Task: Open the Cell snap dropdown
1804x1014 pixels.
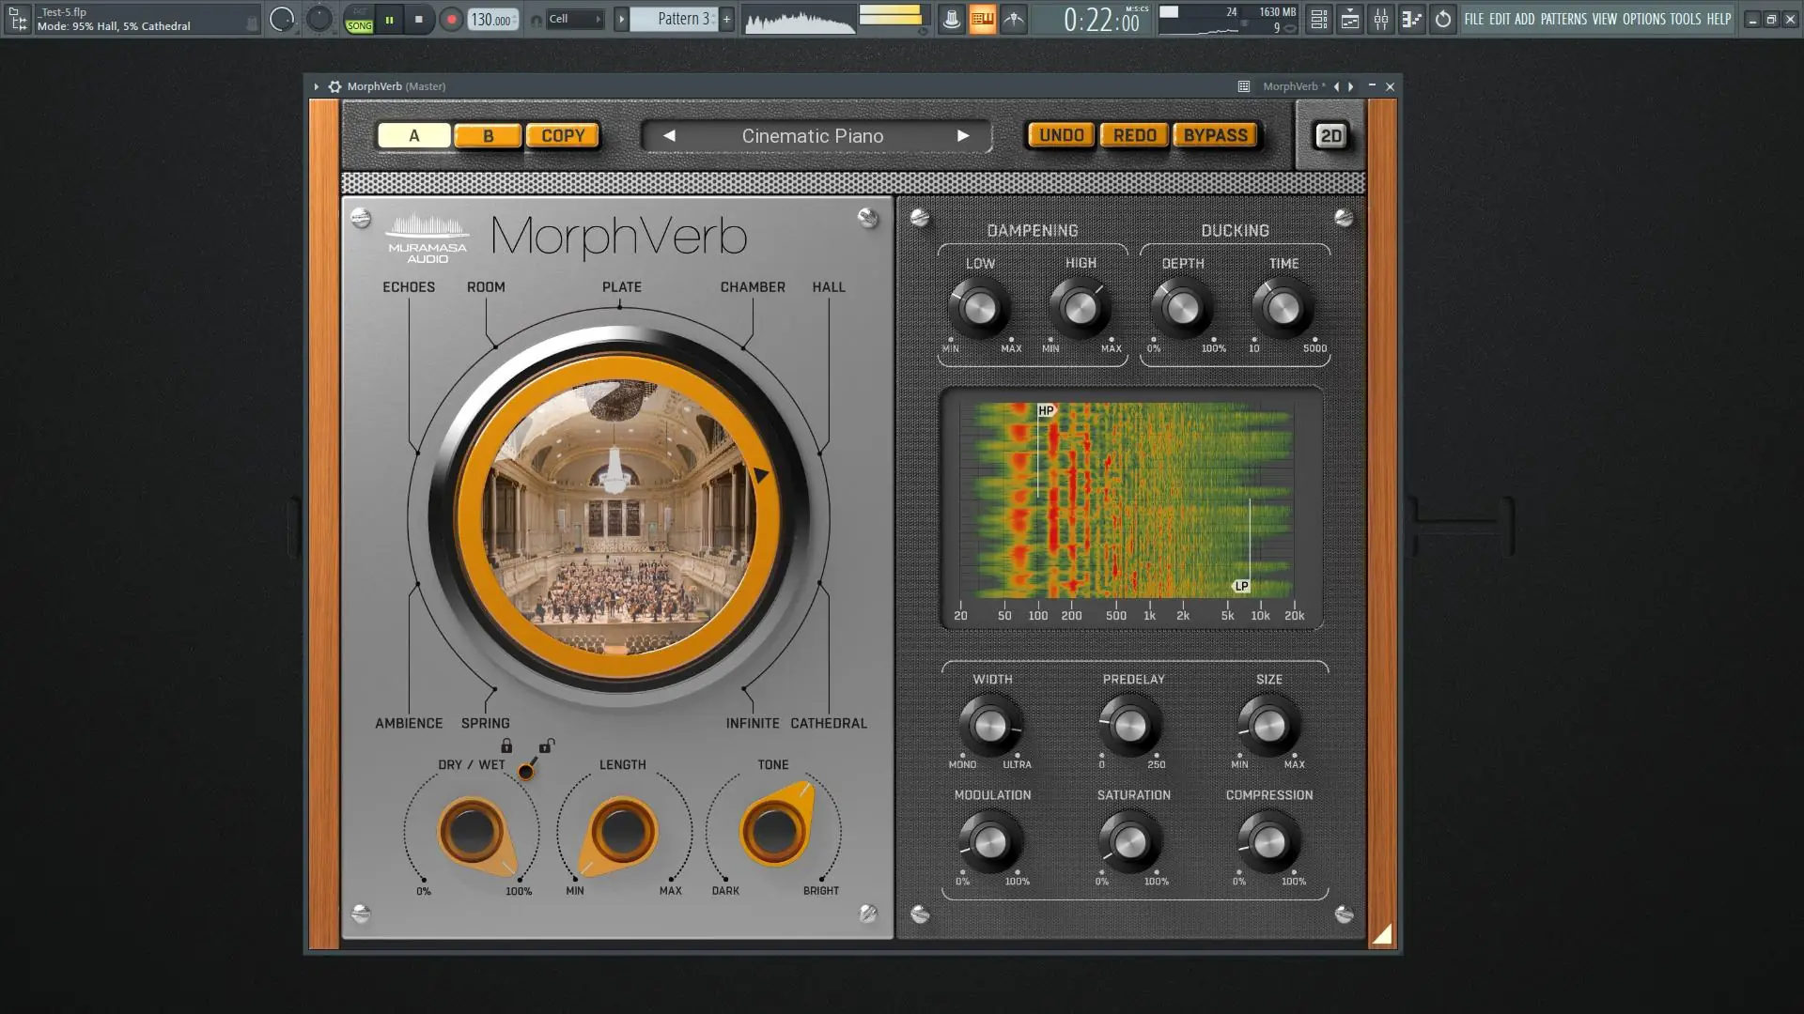Action: point(573,19)
